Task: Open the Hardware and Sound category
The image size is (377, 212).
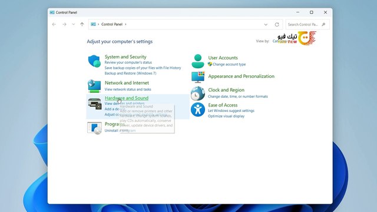Action: point(127,98)
